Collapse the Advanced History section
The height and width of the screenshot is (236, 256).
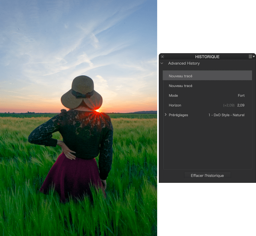click(162, 63)
